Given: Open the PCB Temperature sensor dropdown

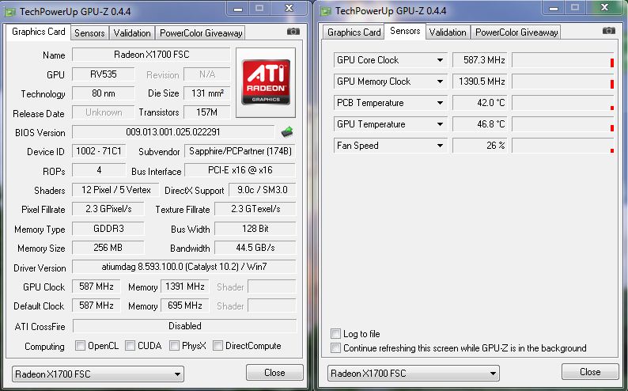Looking at the screenshot, I should pos(440,103).
